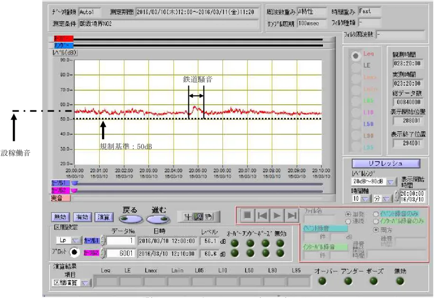Image resolution: width=435 pixels, height=298 pixels.
Task: Click the 表示開始位置 value 288001
Action: (x=407, y=120)
